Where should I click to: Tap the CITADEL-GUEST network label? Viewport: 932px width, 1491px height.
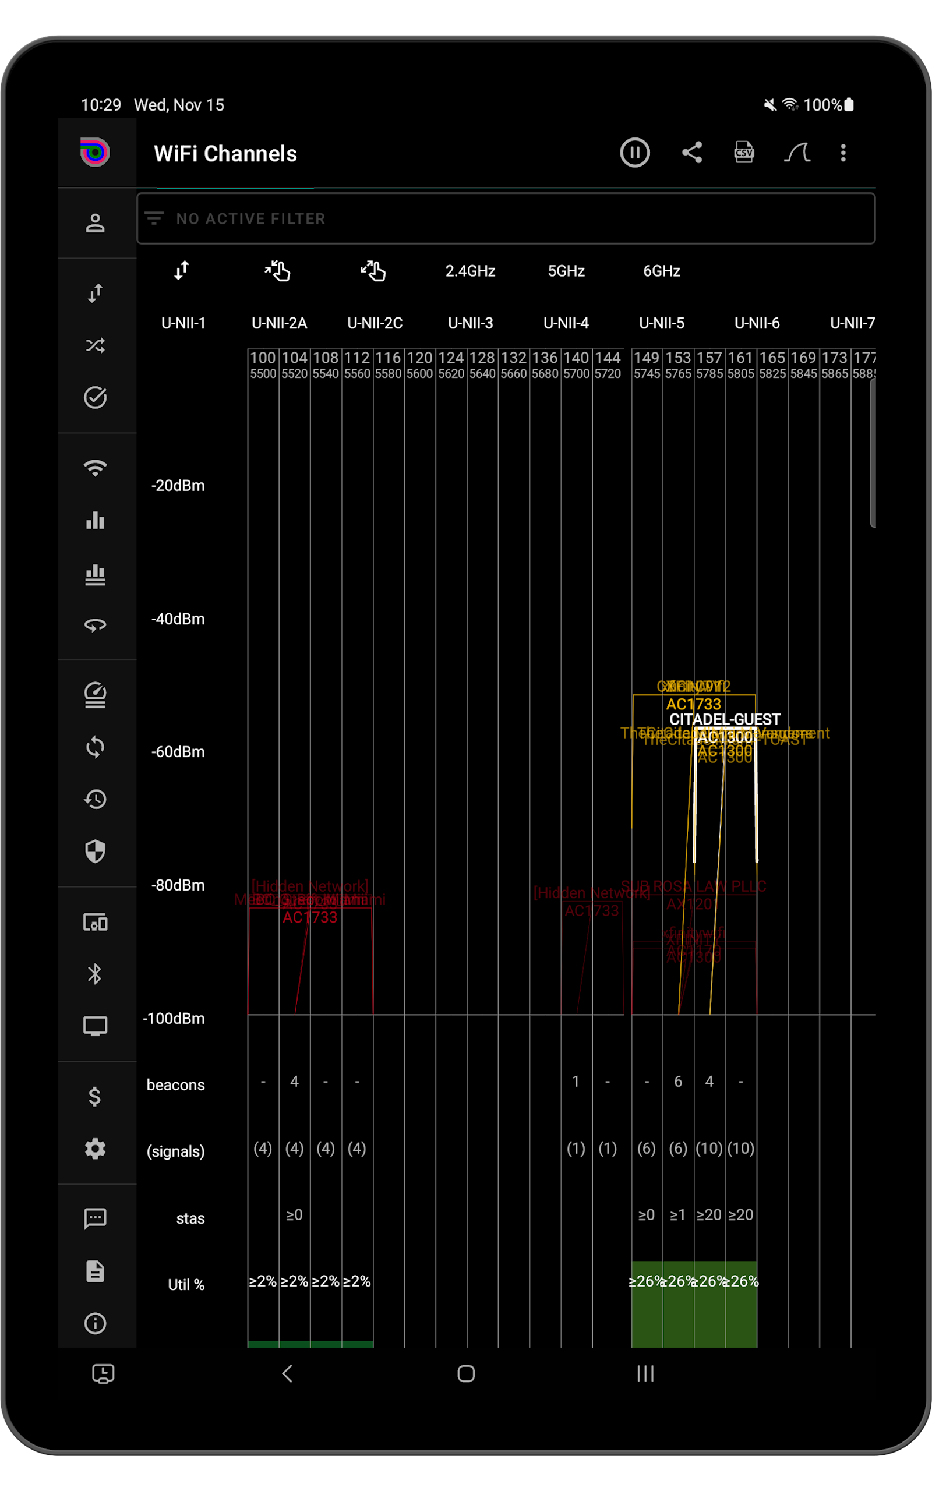tap(725, 718)
